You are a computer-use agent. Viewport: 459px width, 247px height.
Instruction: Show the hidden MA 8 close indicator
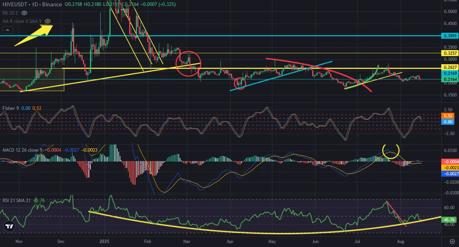click(x=48, y=21)
